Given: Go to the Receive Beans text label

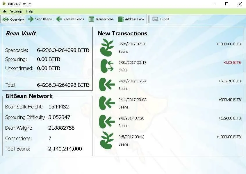Looking at the screenshot, I should pos(74,19).
